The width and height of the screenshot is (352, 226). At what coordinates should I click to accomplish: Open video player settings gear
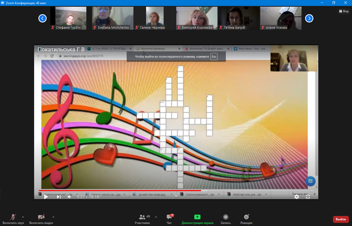pos(297,197)
